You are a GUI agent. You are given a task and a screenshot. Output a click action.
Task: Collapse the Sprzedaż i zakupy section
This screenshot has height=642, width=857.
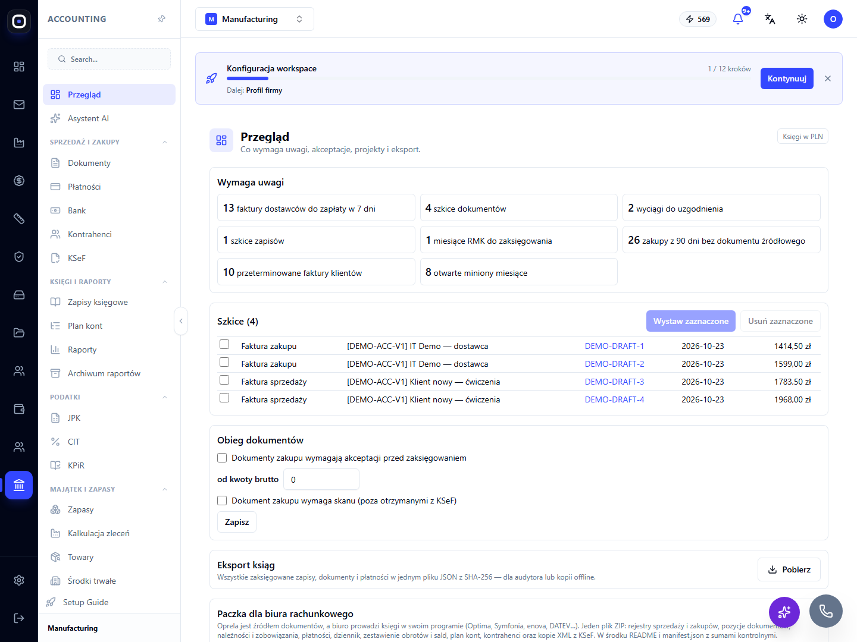click(x=165, y=142)
